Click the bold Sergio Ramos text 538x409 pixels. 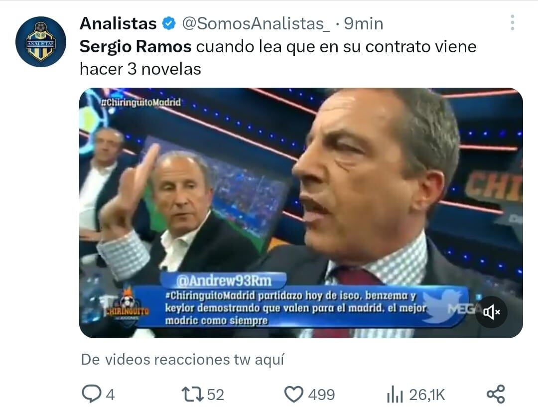coord(135,47)
